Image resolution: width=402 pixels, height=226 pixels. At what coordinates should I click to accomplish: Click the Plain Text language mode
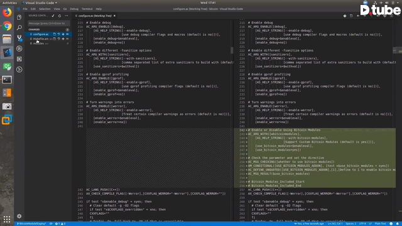coord(380,223)
